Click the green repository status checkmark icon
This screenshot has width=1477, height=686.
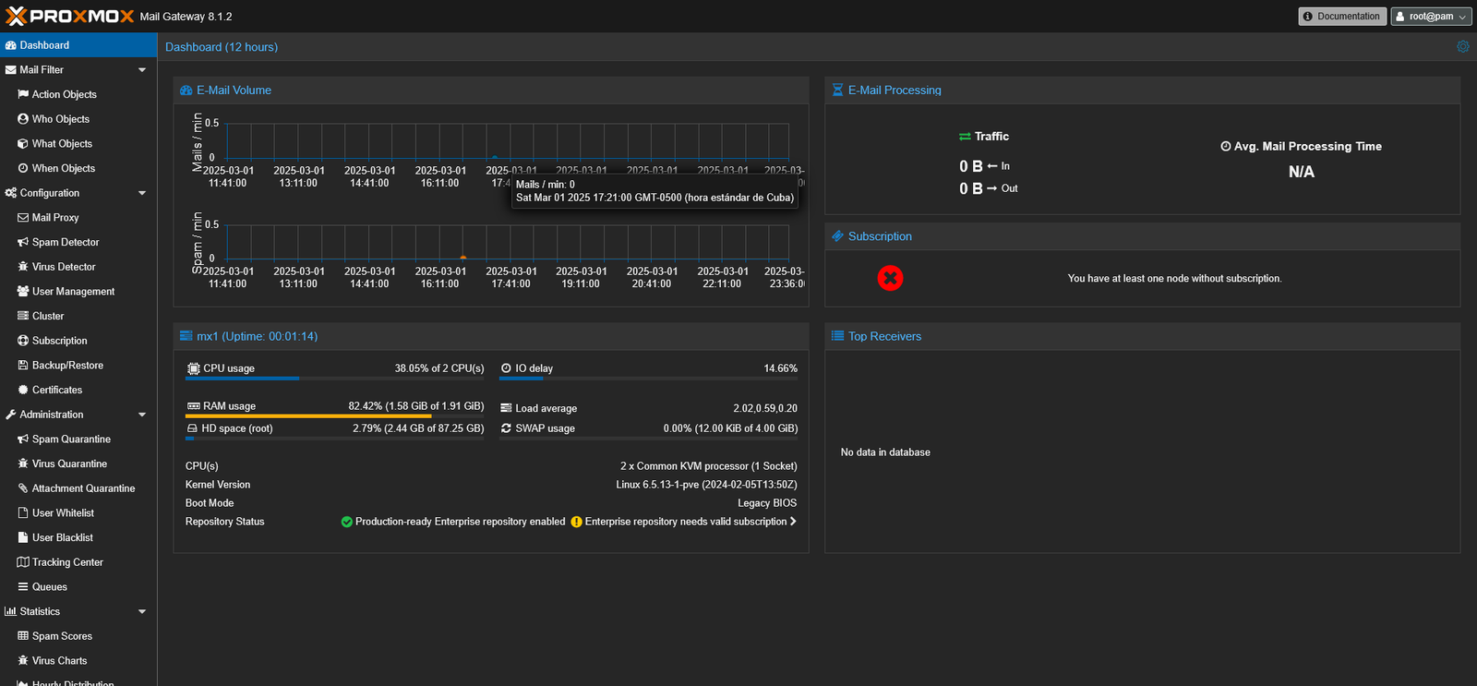tap(347, 522)
